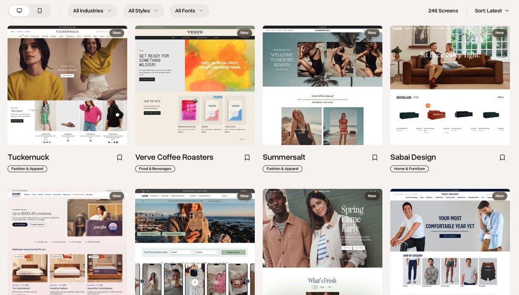Open the Tuckernuck website thumbnail
Image resolution: width=519 pixels, height=295 pixels.
click(67, 85)
